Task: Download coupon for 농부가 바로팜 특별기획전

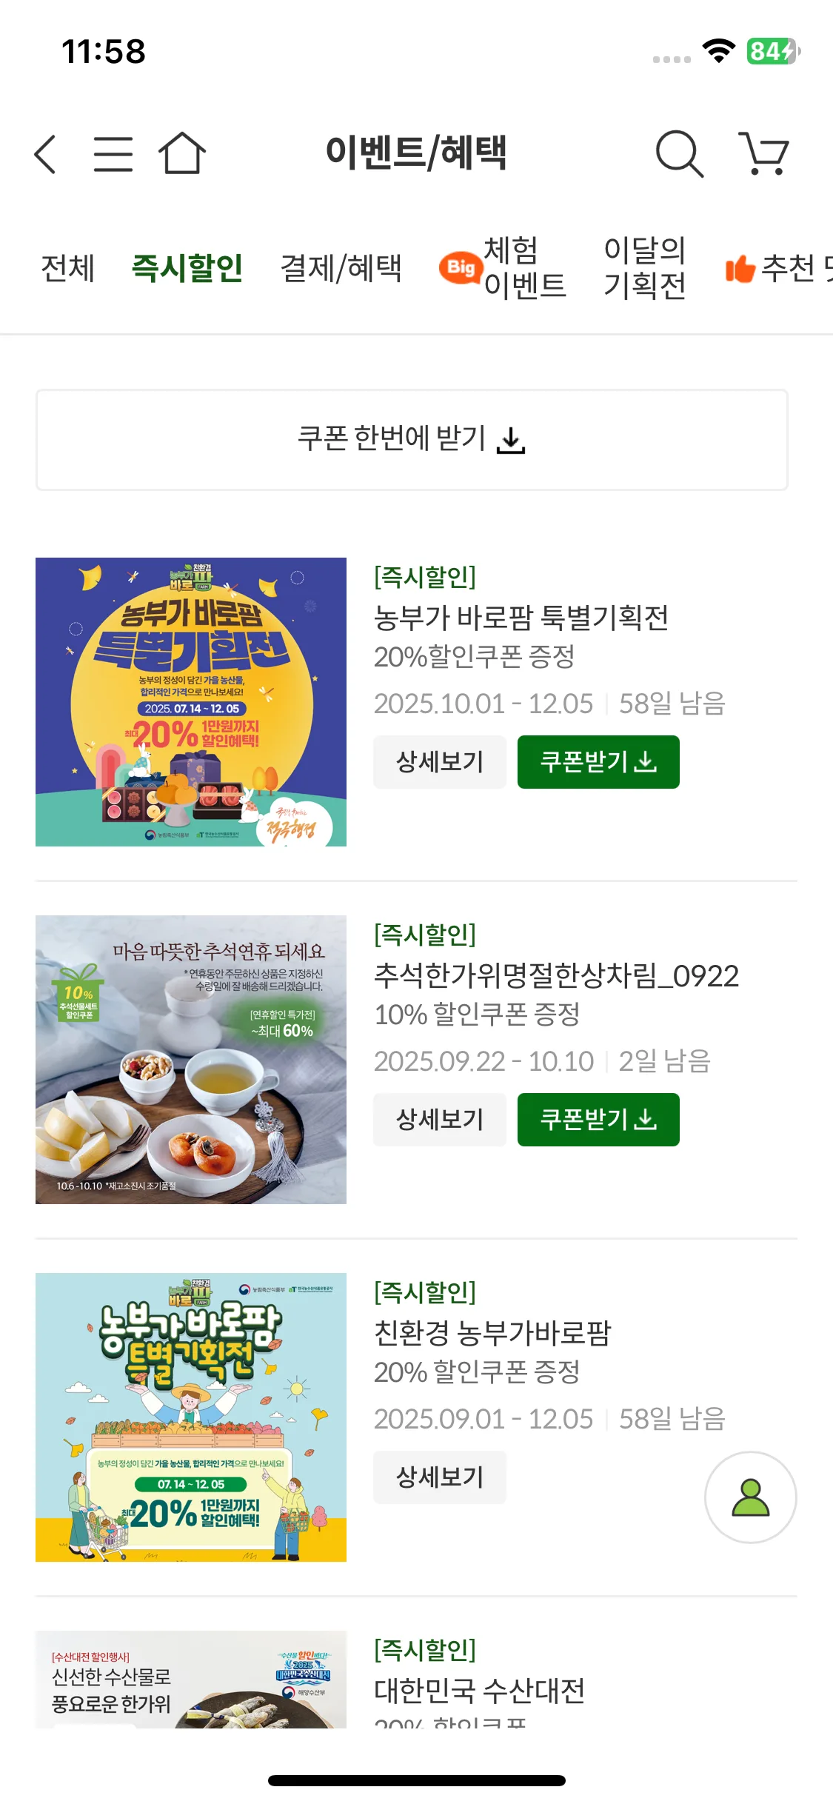Action: pyautogui.click(x=598, y=762)
